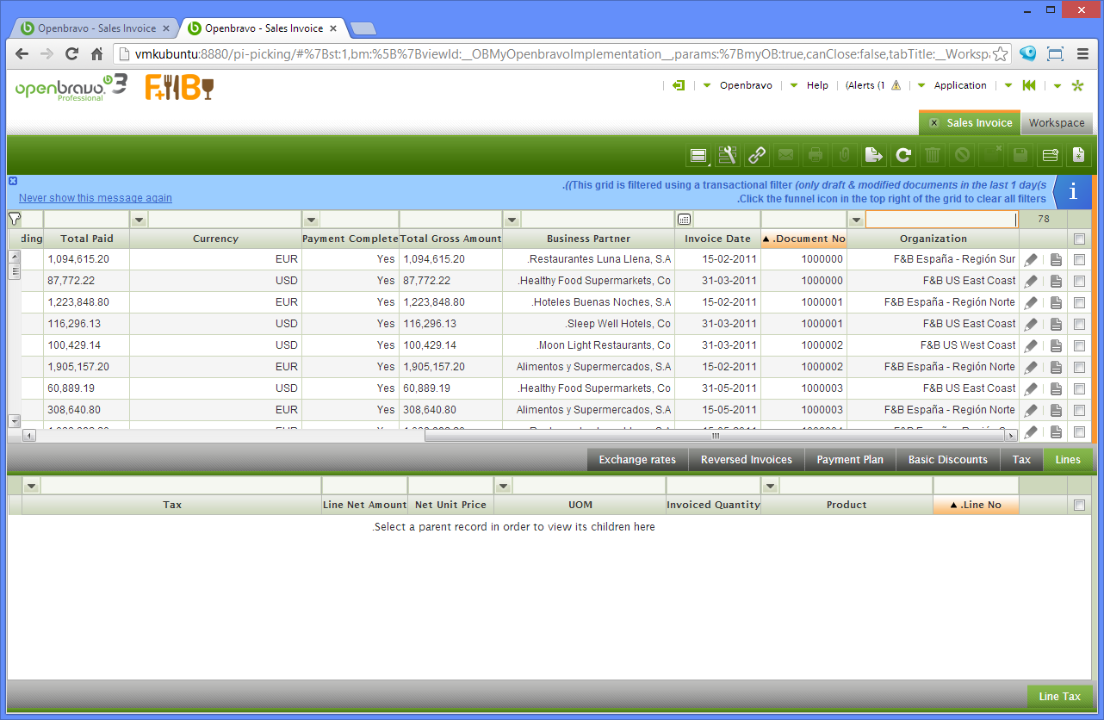Viewport: 1104px width, 720px height.
Task: Open the linked items chain icon
Action: point(756,155)
